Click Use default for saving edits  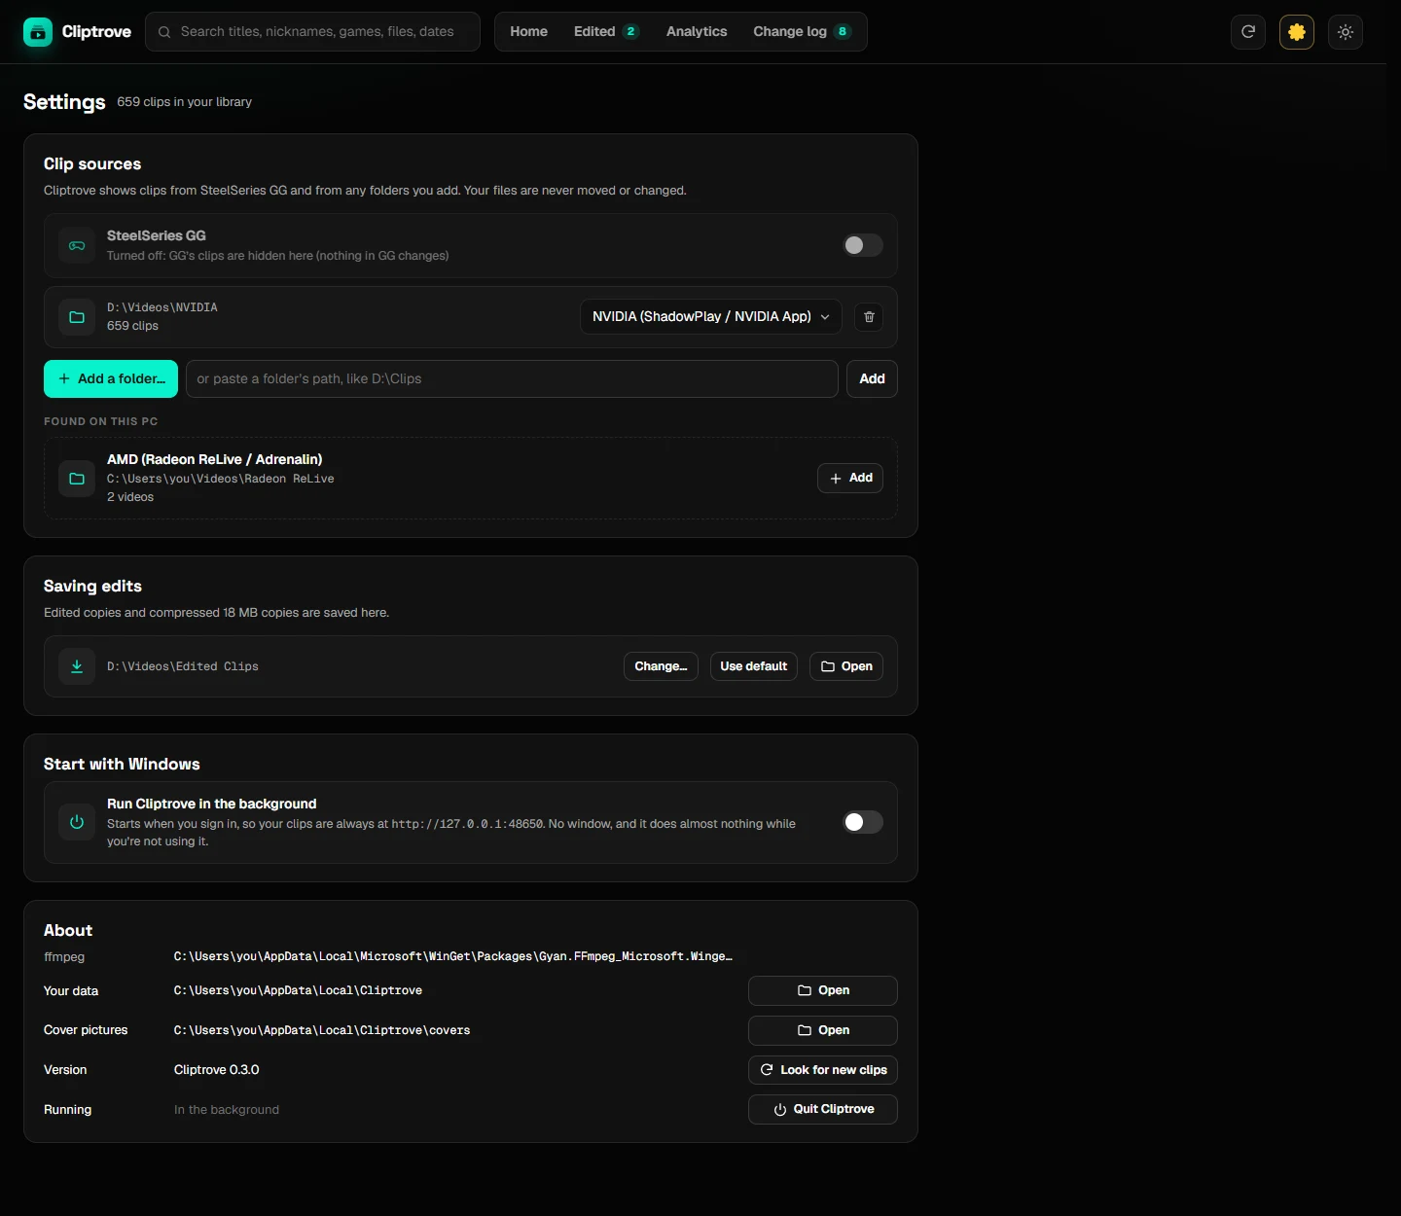tap(754, 666)
